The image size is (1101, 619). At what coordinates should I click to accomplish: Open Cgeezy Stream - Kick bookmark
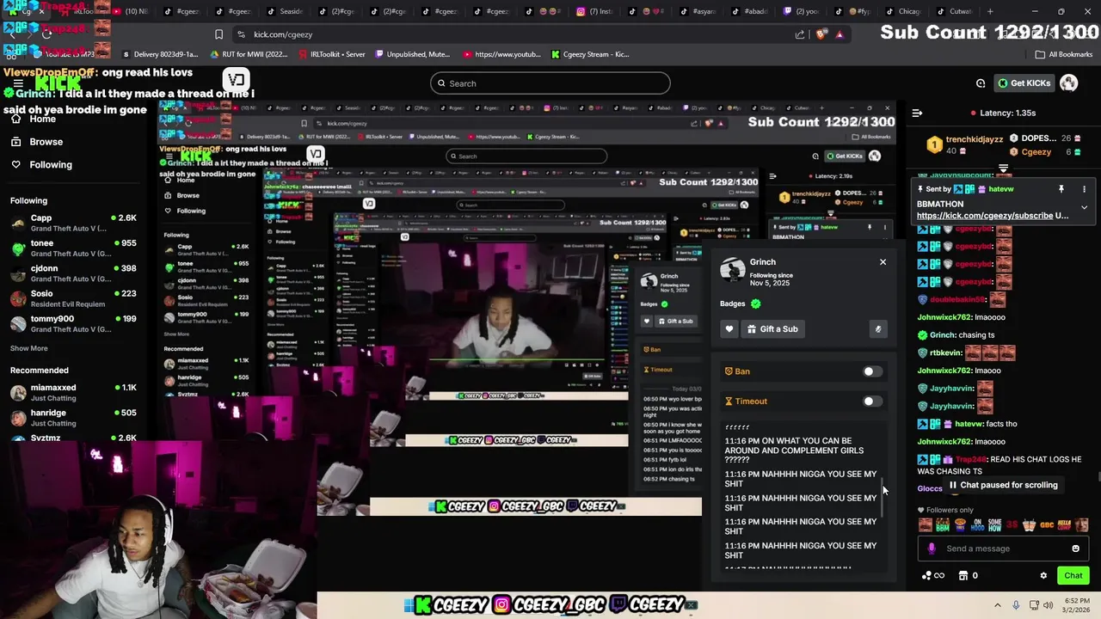[590, 54]
